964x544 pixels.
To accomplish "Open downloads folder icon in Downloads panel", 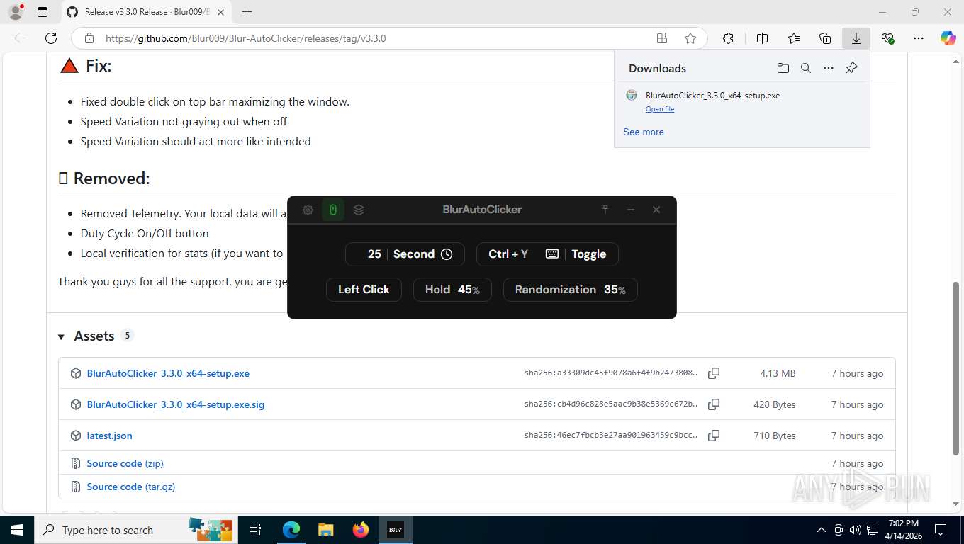I will (783, 68).
